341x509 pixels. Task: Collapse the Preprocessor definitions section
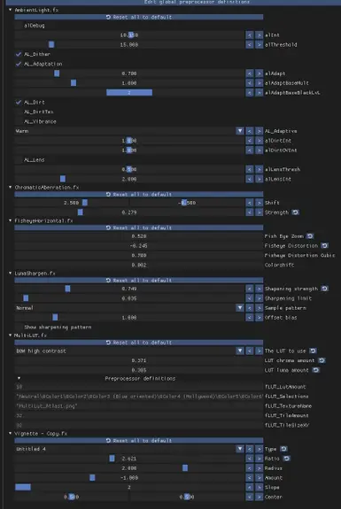pyautogui.click(x=19, y=378)
